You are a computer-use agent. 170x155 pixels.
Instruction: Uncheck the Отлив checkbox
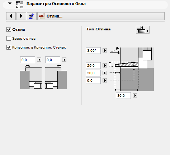pos(9,30)
